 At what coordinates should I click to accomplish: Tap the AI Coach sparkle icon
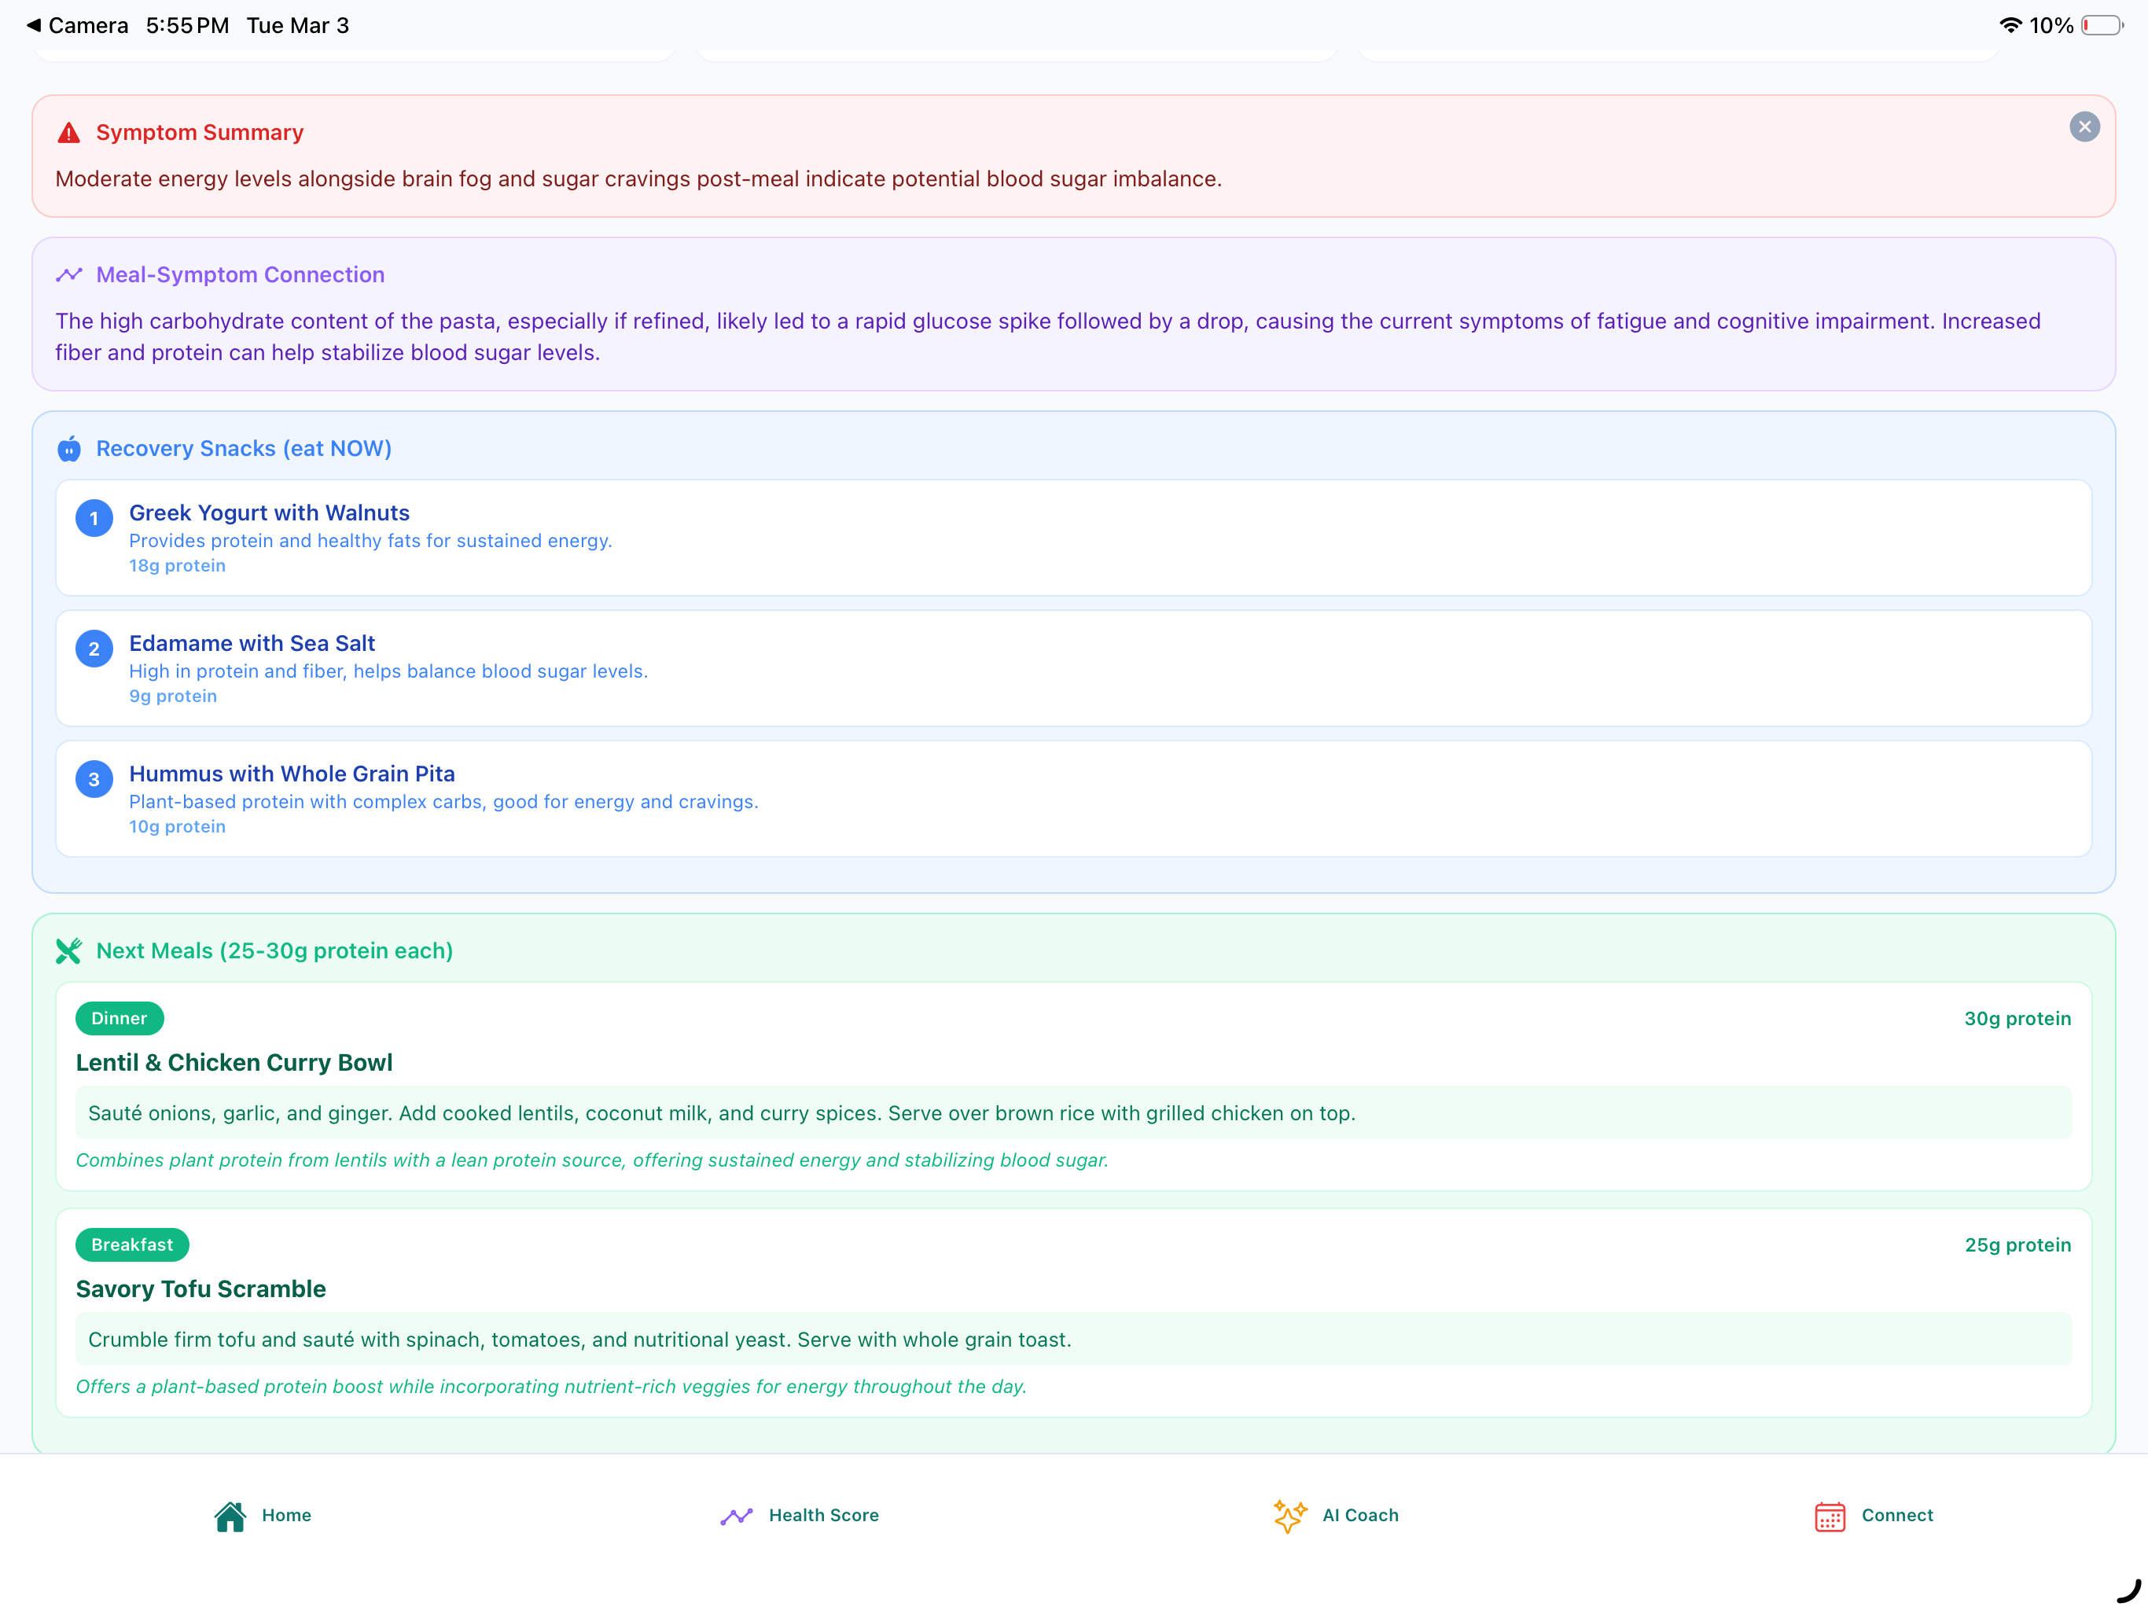pyautogui.click(x=1290, y=1516)
